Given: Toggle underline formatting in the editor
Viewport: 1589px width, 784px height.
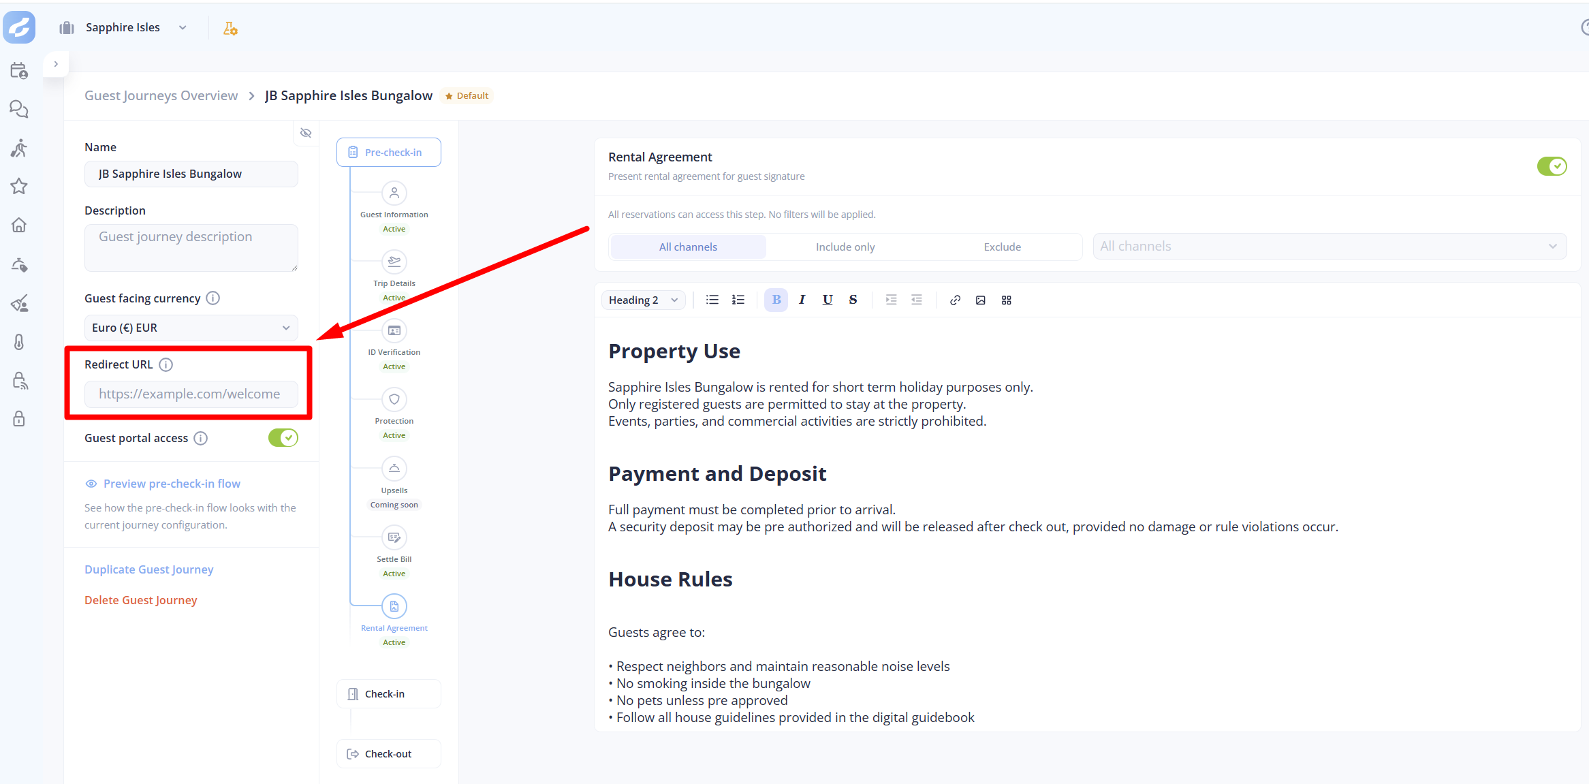Looking at the screenshot, I should (x=828, y=300).
